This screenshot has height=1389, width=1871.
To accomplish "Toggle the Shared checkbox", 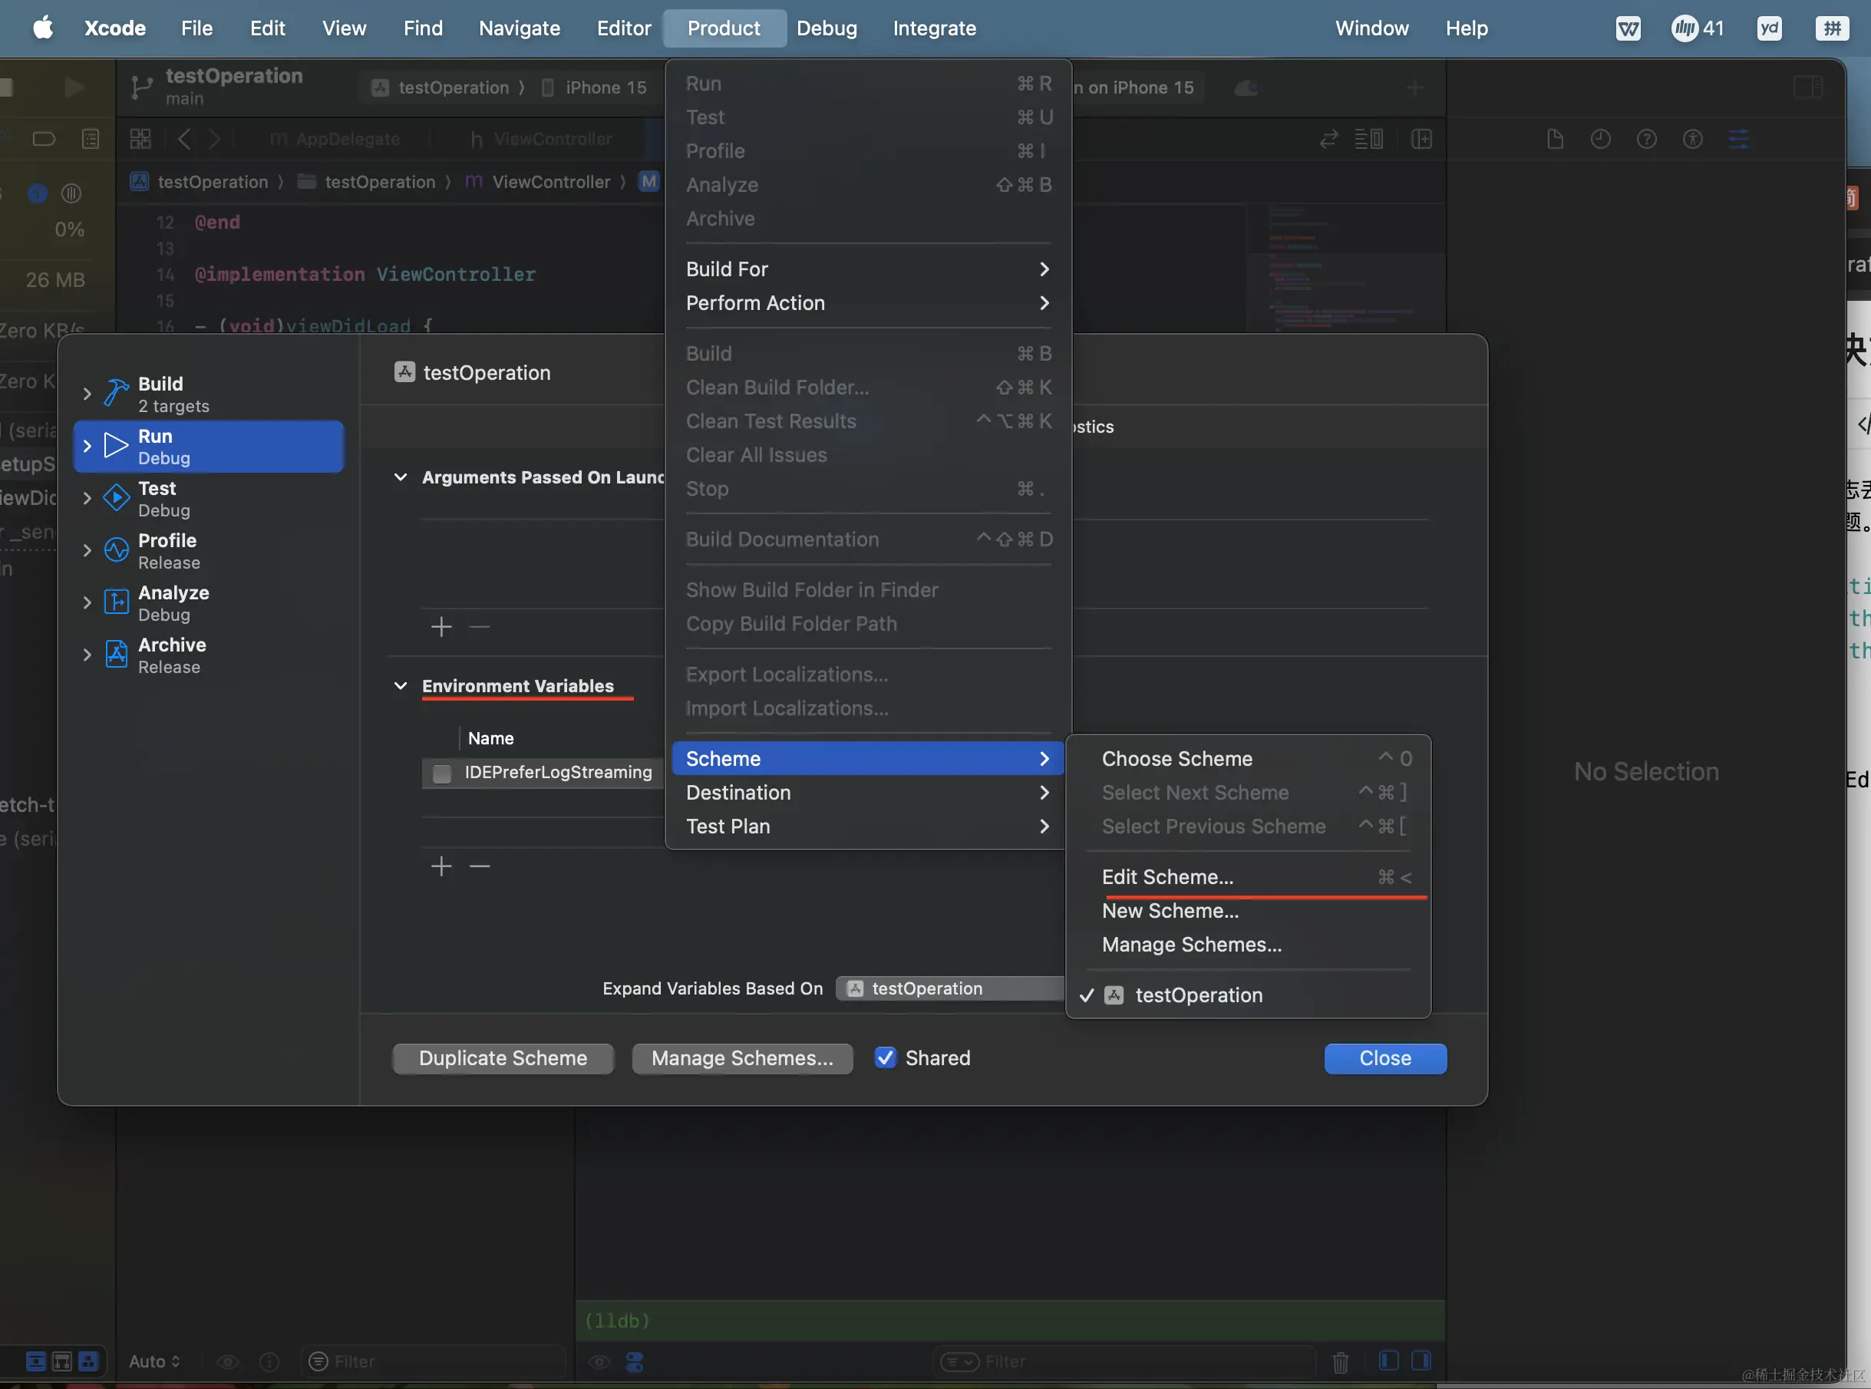I will (x=885, y=1057).
